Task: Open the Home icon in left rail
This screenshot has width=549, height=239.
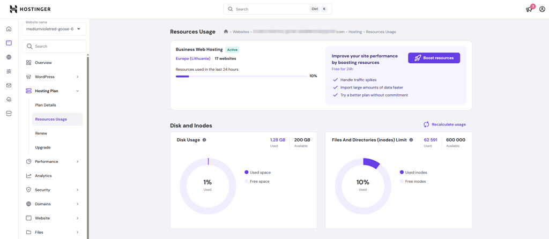Action: tap(9, 29)
